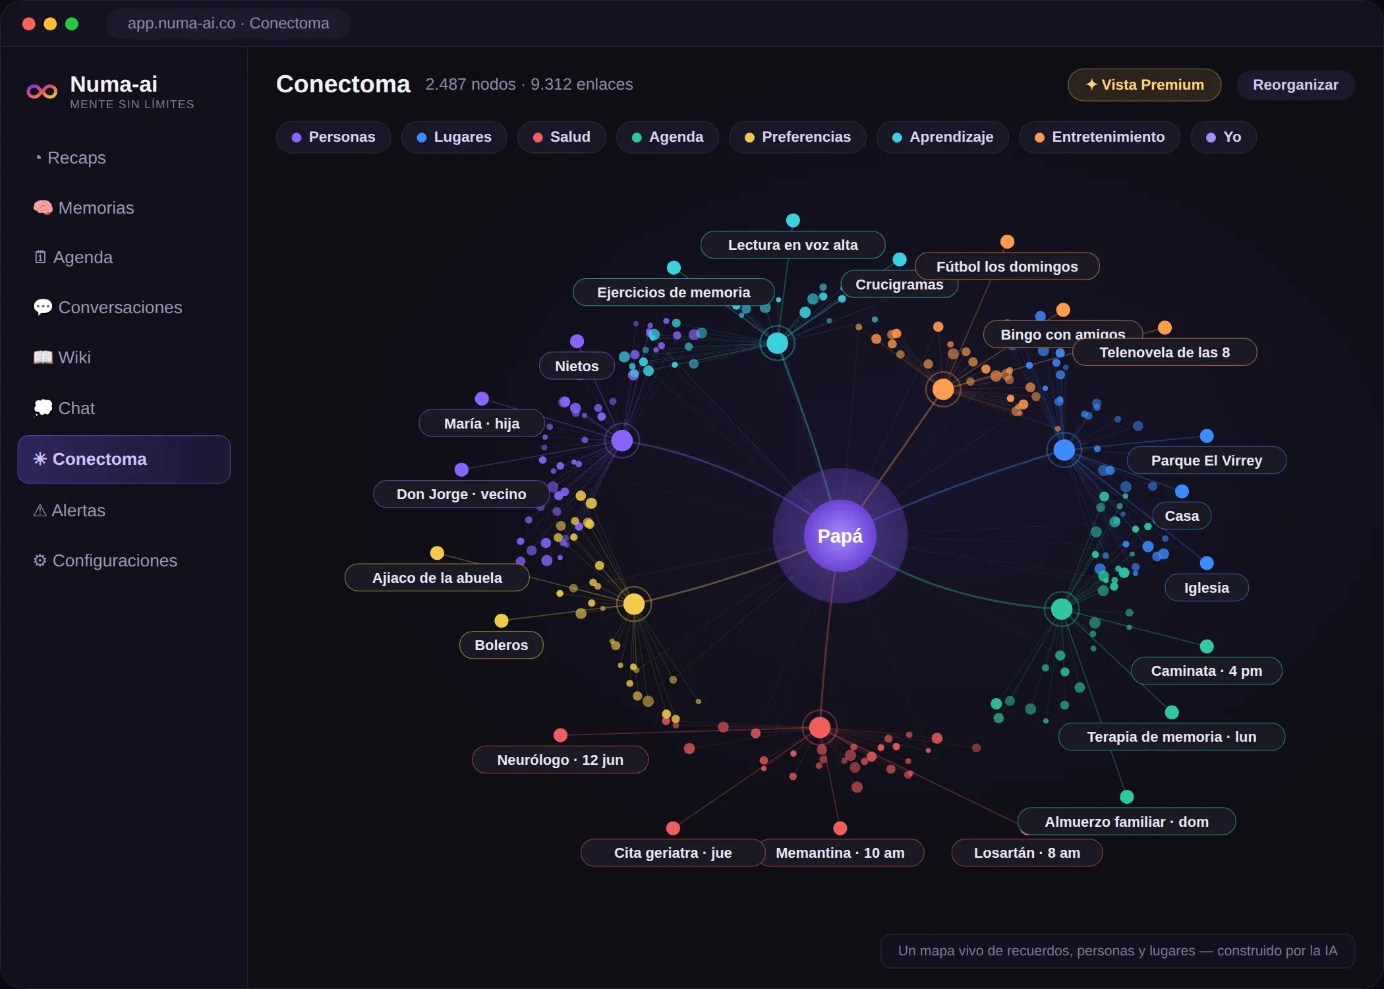Image resolution: width=1384 pixels, height=989 pixels.
Task: Click the Vista Premium button
Action: tap(1144, 85)
